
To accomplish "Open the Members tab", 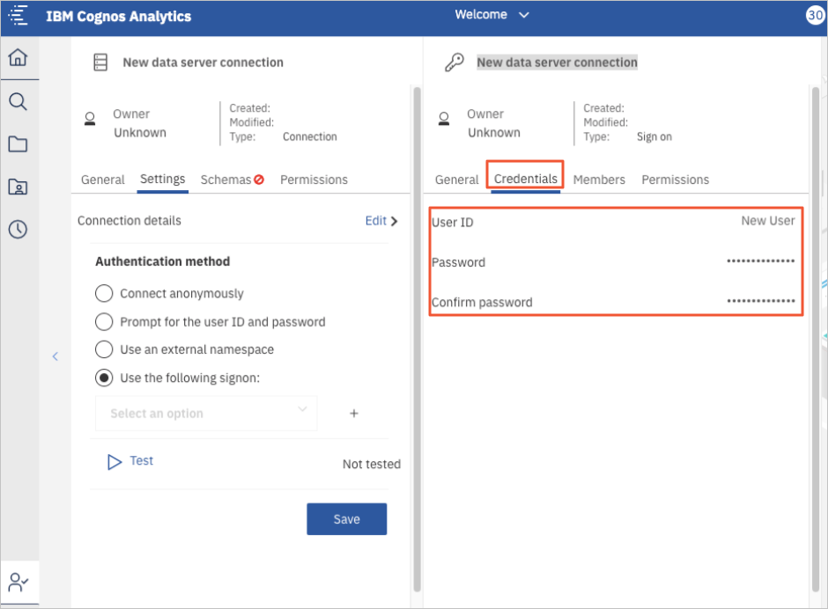I will click(x=599, y=180).
